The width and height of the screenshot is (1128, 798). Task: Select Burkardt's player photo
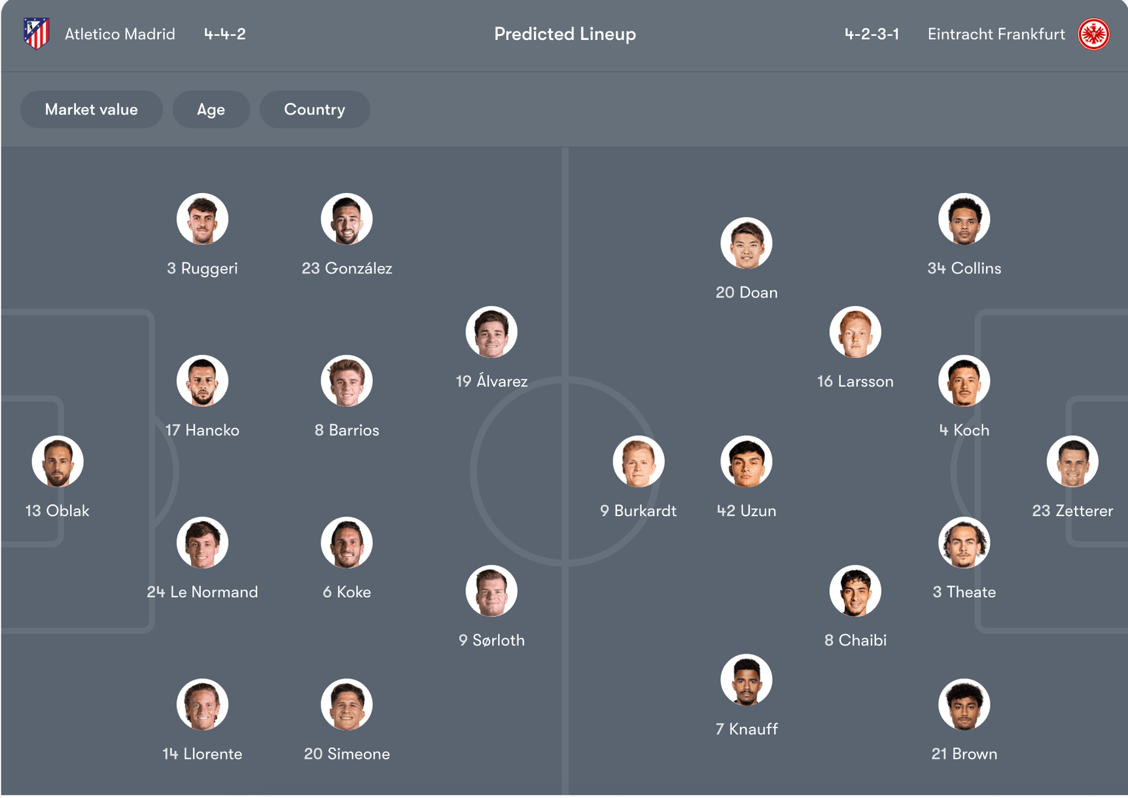[639, 462]
